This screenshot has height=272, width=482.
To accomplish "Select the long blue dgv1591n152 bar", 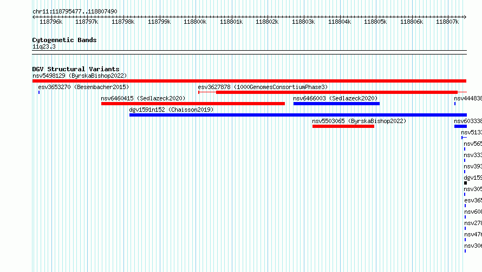I will tap(298, 115).
